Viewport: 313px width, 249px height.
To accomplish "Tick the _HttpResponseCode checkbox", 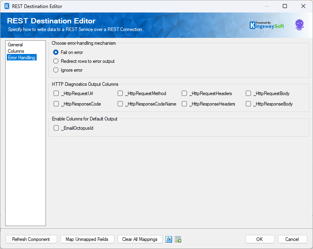I will click(x=56, y=104).
